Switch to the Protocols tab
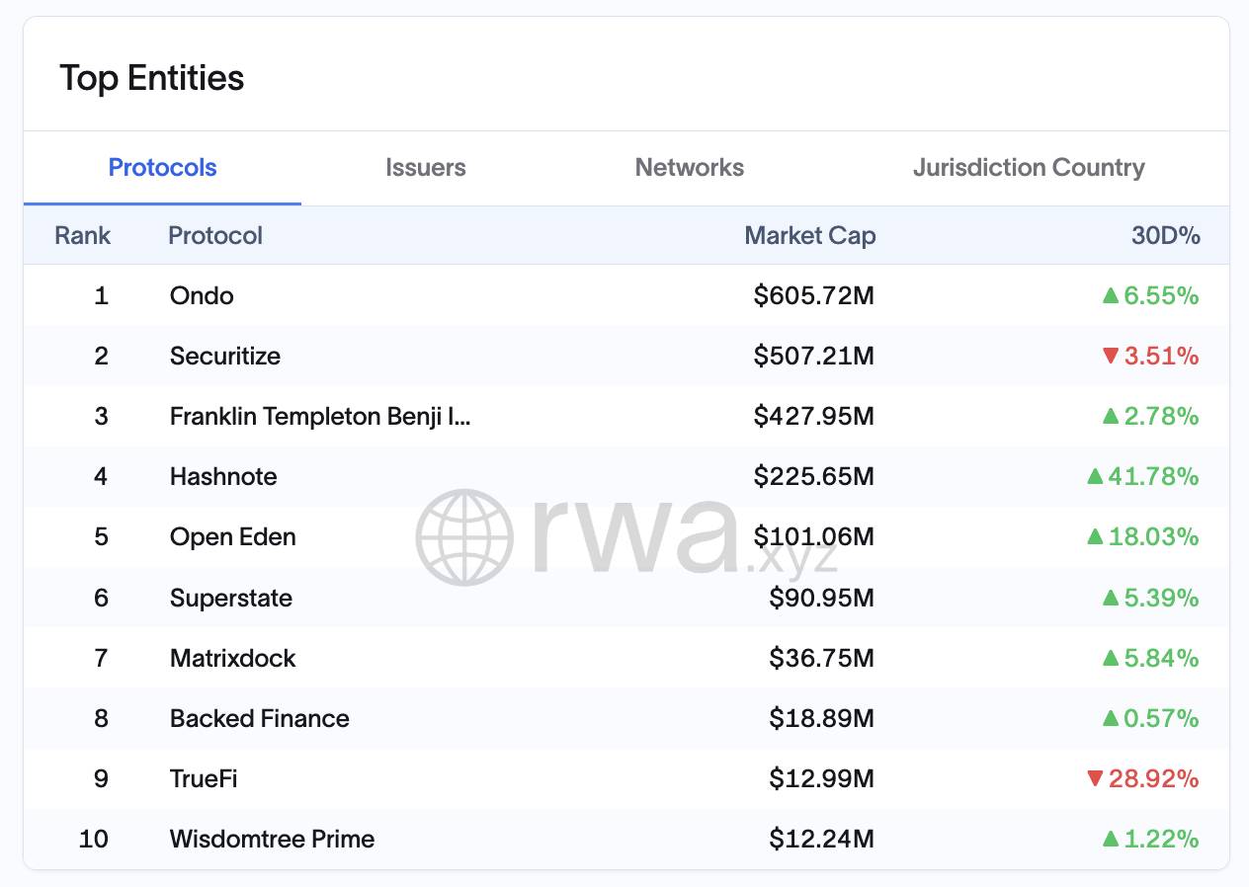 tap(163, 168)
